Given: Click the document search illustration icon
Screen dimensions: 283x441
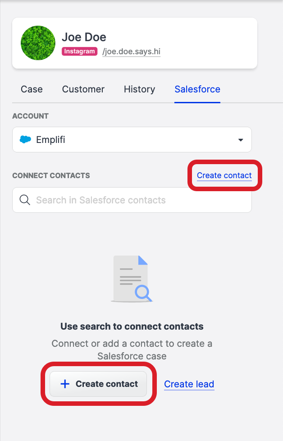Looking at the screenshot, I should tap(132, 278).
